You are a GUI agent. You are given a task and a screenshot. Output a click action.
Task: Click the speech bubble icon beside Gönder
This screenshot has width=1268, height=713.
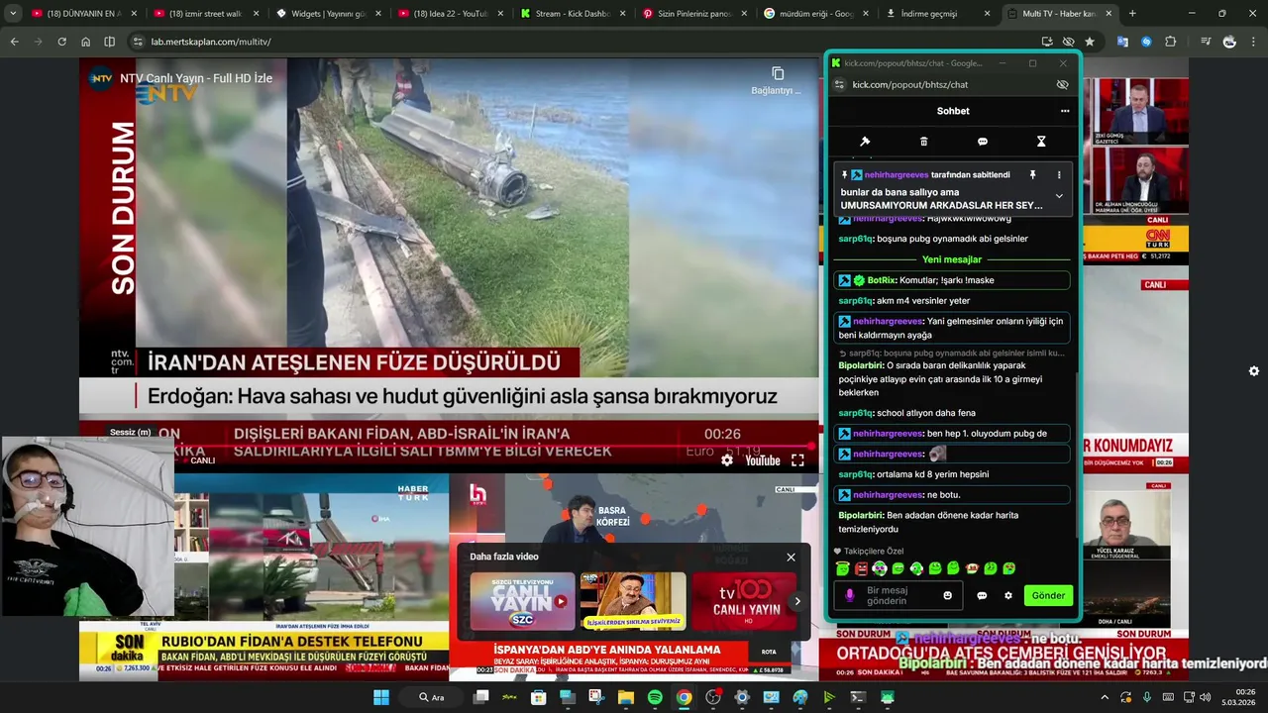click(x=982, y=595)
